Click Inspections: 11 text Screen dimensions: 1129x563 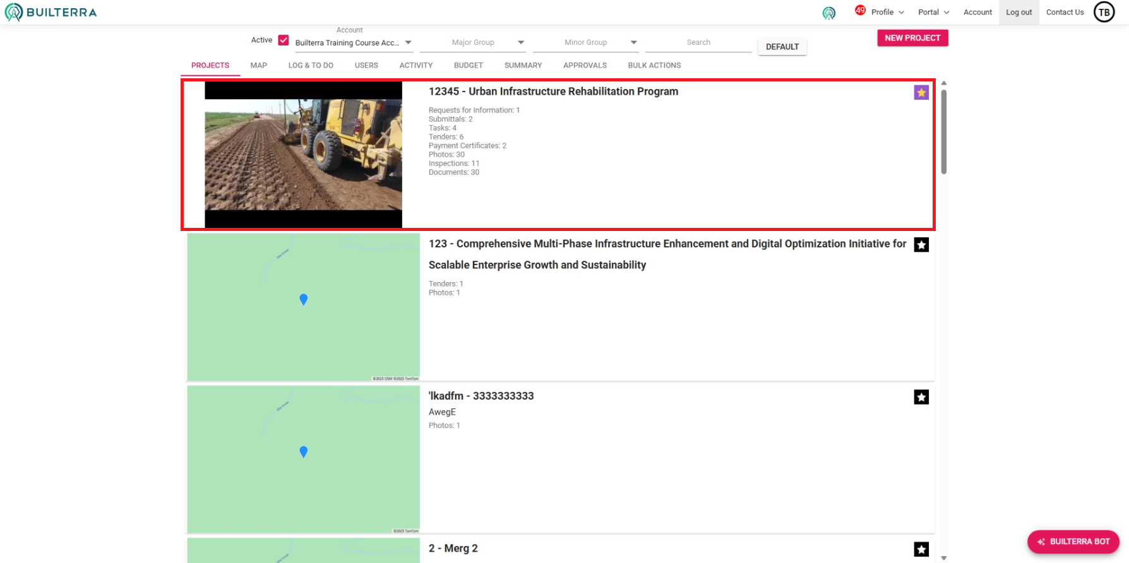[454, 163]
